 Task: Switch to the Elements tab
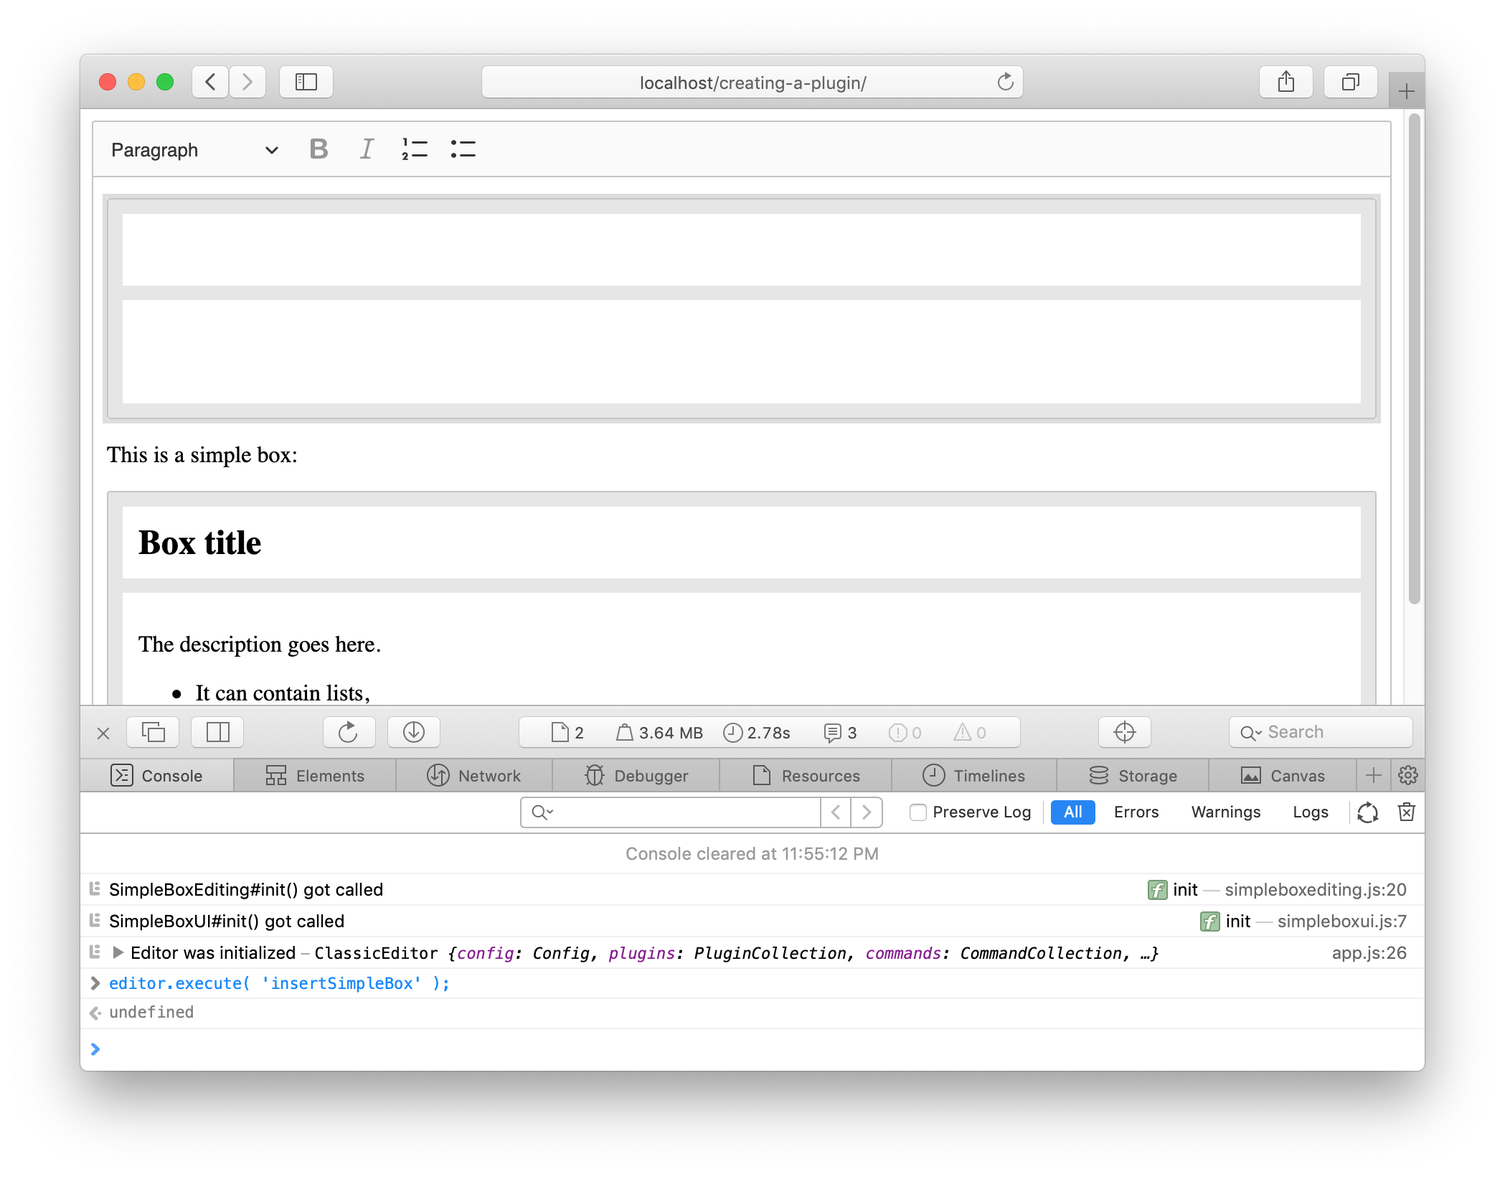click(315, 776)
